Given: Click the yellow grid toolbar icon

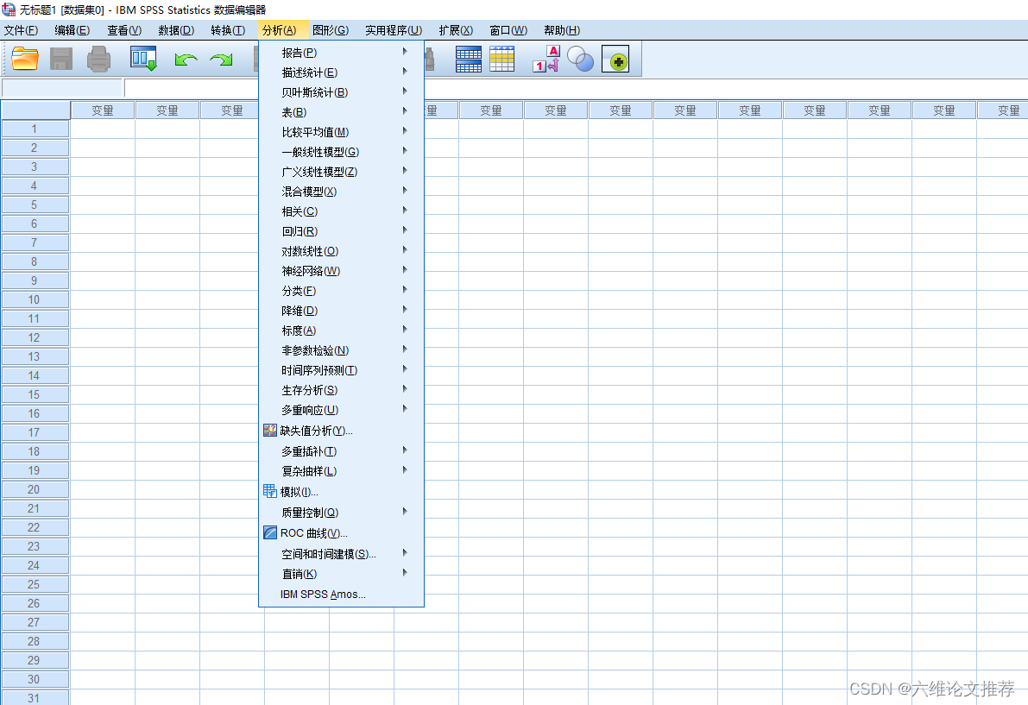Looking at the screenshot, I should (x=502, y=59).
